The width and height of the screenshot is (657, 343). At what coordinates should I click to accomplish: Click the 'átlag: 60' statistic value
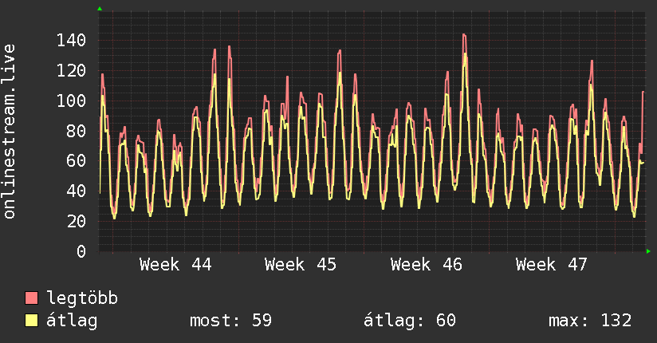click(x=409, y=321)
